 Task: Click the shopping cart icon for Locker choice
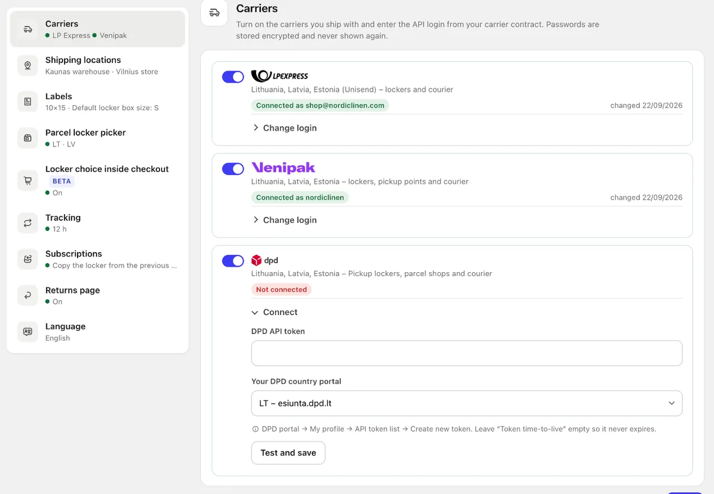28,180
